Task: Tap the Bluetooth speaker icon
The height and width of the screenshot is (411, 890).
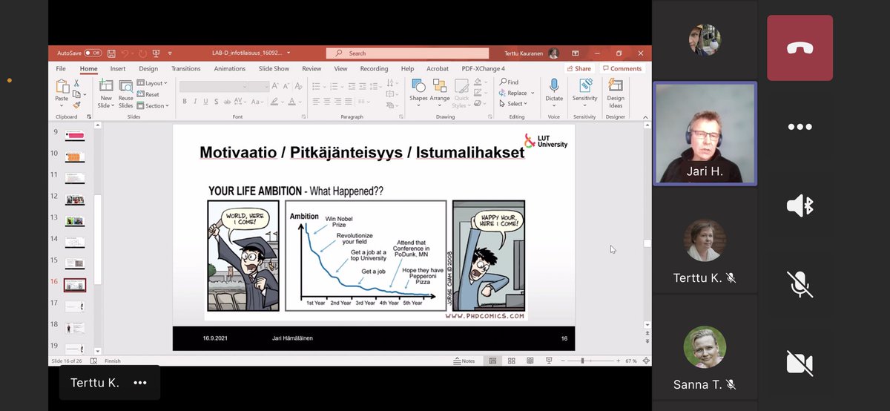Action: [x=800, y=205]
